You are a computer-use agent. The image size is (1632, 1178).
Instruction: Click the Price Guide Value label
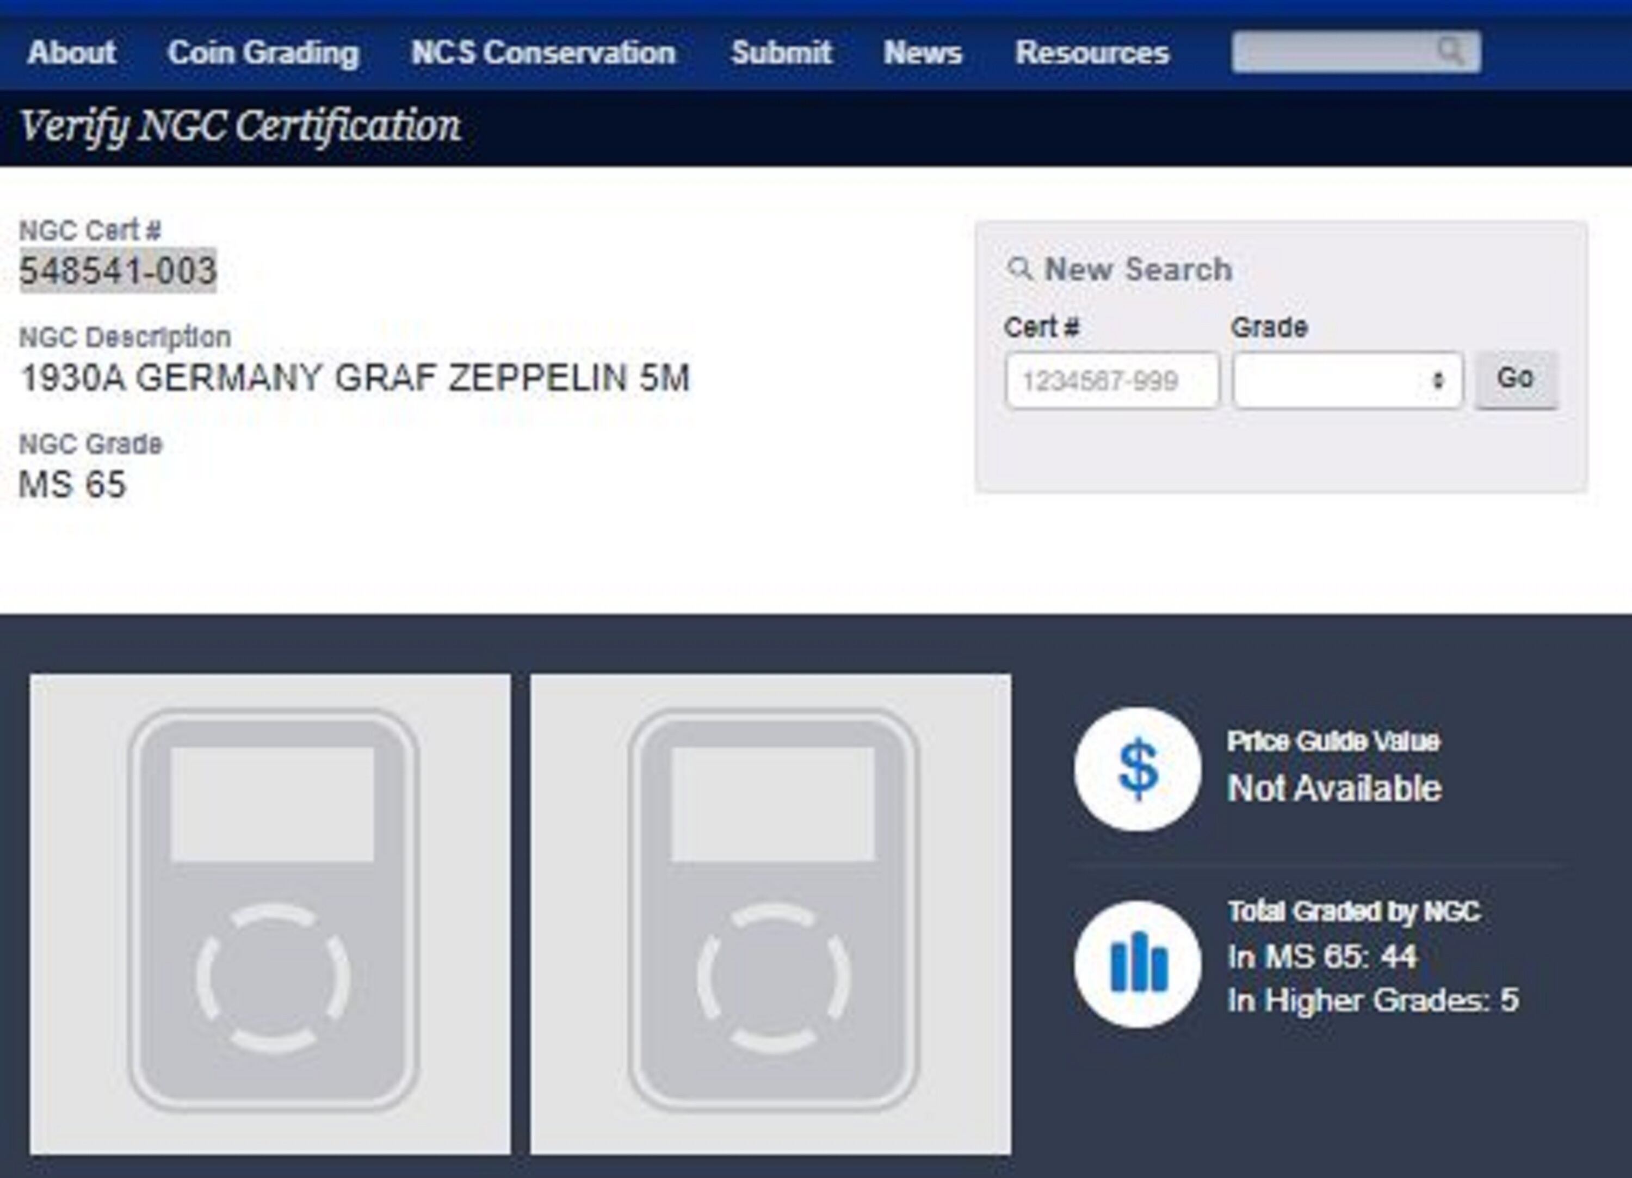1333,741
